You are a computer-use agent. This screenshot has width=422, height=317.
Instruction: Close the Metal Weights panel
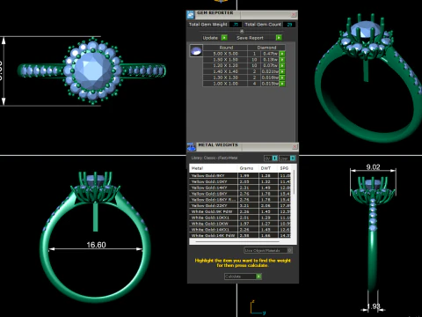295,146
